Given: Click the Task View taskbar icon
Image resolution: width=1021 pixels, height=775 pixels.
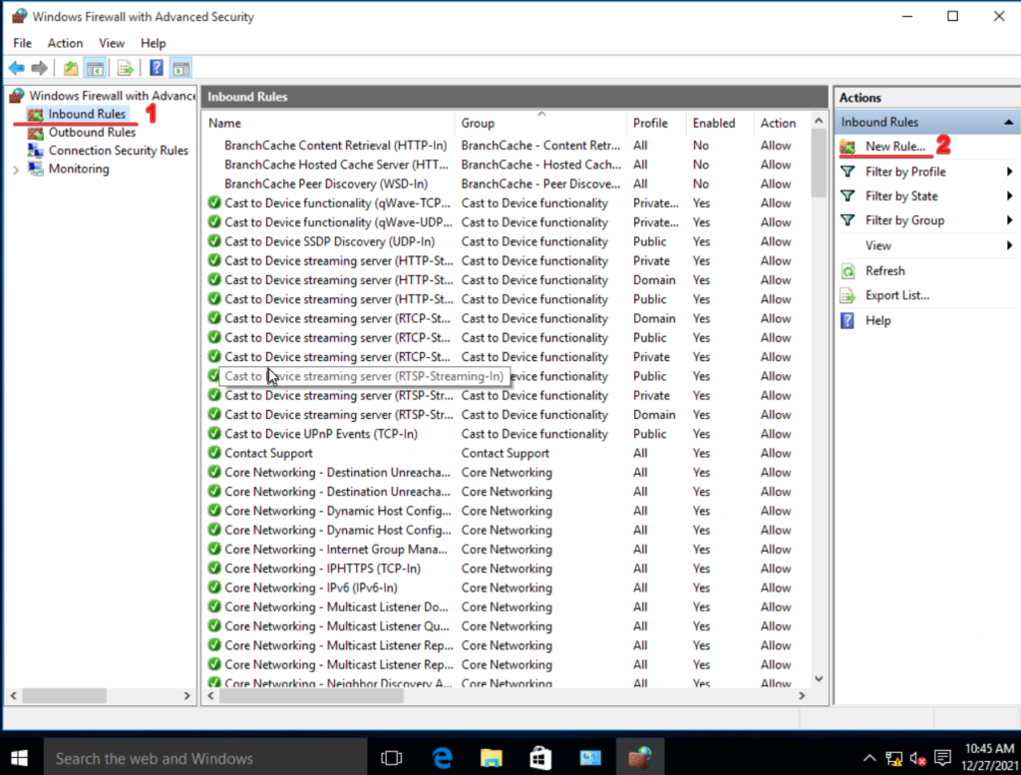Looking at the screenshot, I should (x=391, y=758).
